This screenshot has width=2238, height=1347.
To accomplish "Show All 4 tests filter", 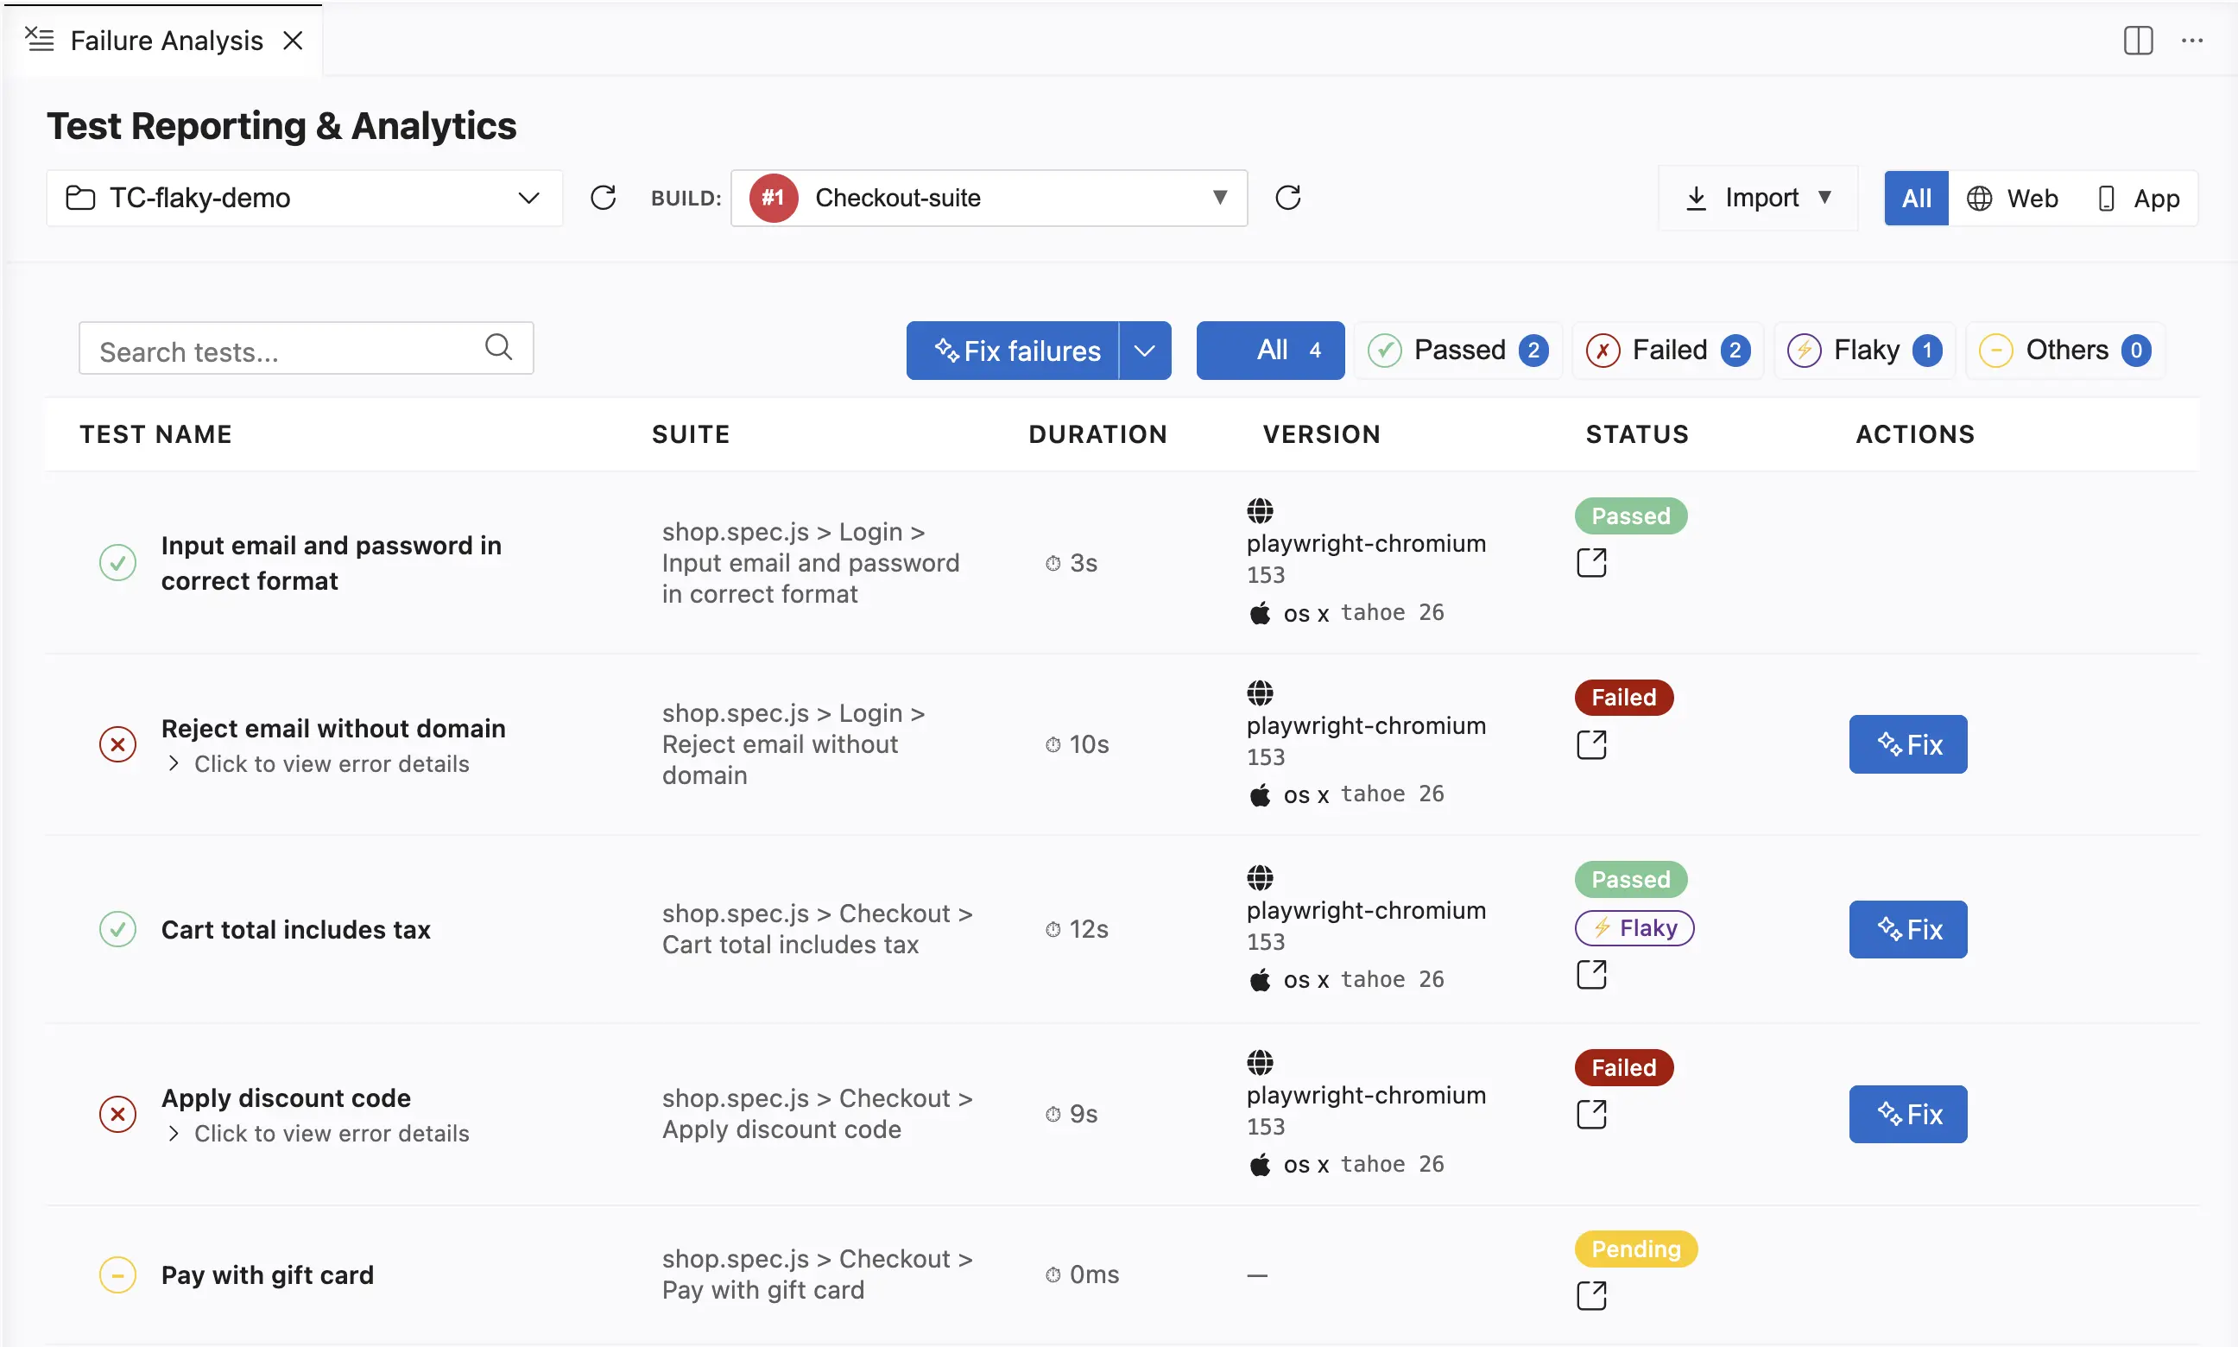I will [1269, 351].
